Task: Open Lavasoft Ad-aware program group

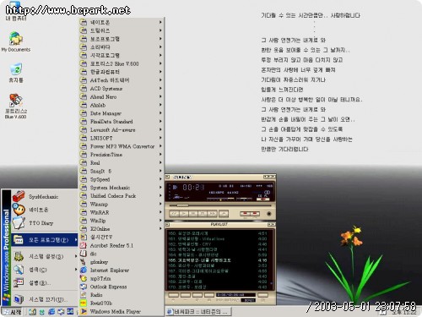Action: [121, 130]
